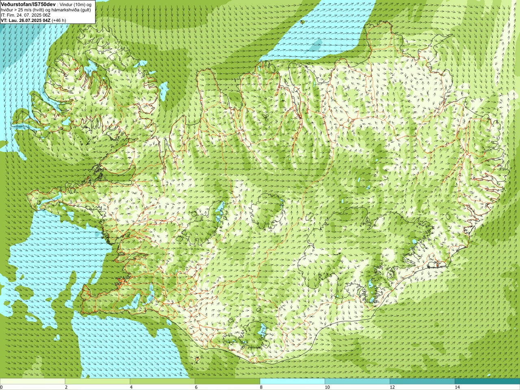Click the 'Vindur (10m) og' label
Screen dimensions: 520x390
[75, 4]
